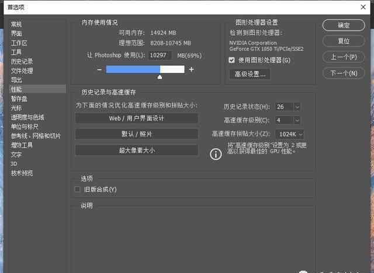Screen dimensions: 374x273
Task: Go to next page with 下一个(N)
Action: coord(344,73)
